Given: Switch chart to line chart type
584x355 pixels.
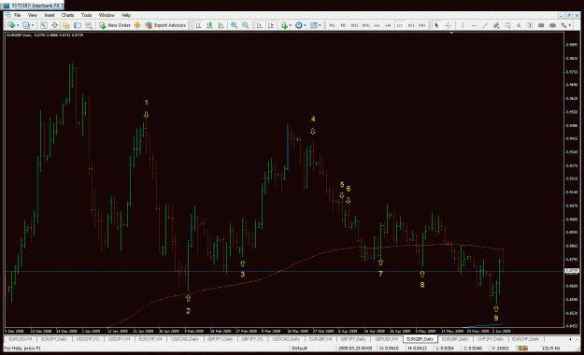Looking at the screenshot, I should click(221, 25).
